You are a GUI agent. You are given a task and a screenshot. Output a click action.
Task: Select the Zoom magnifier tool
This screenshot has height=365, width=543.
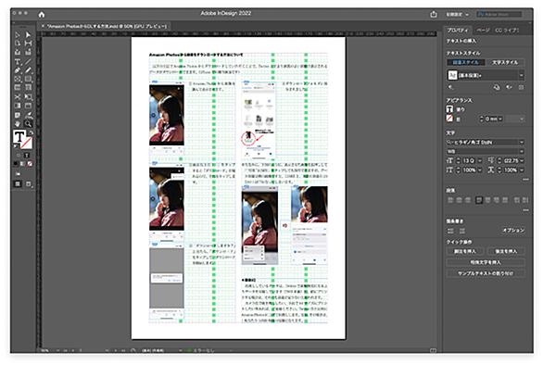pyautogui.click(x=28, y=123)
